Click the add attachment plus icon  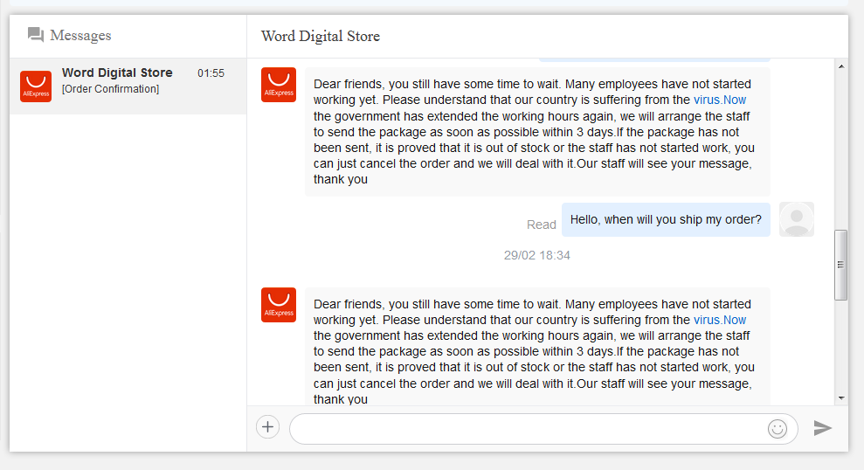coord(268,427)
